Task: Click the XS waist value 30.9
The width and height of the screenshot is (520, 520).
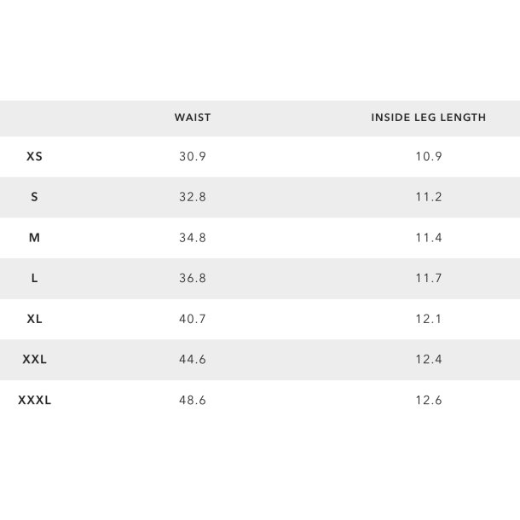Action: (192, 157)
